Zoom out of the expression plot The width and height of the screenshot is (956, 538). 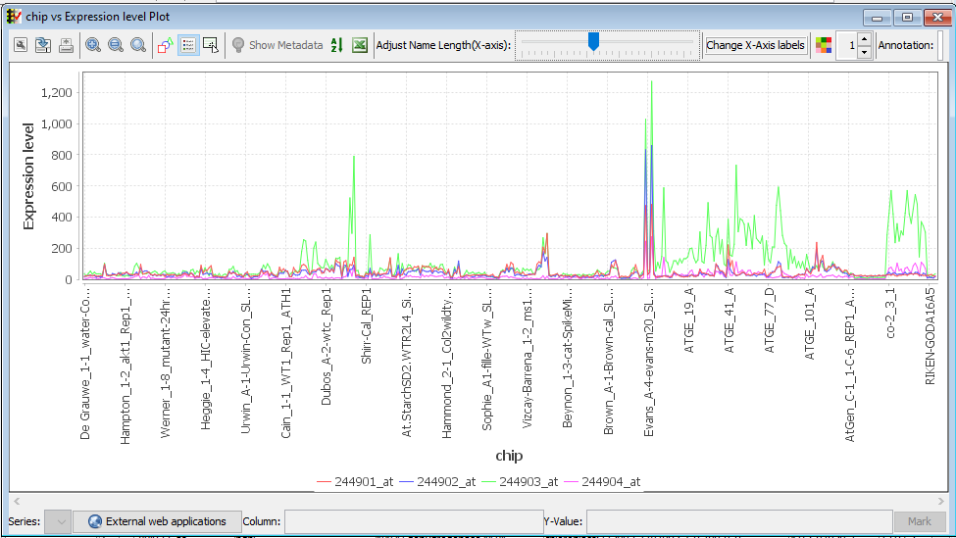(116, 45)
